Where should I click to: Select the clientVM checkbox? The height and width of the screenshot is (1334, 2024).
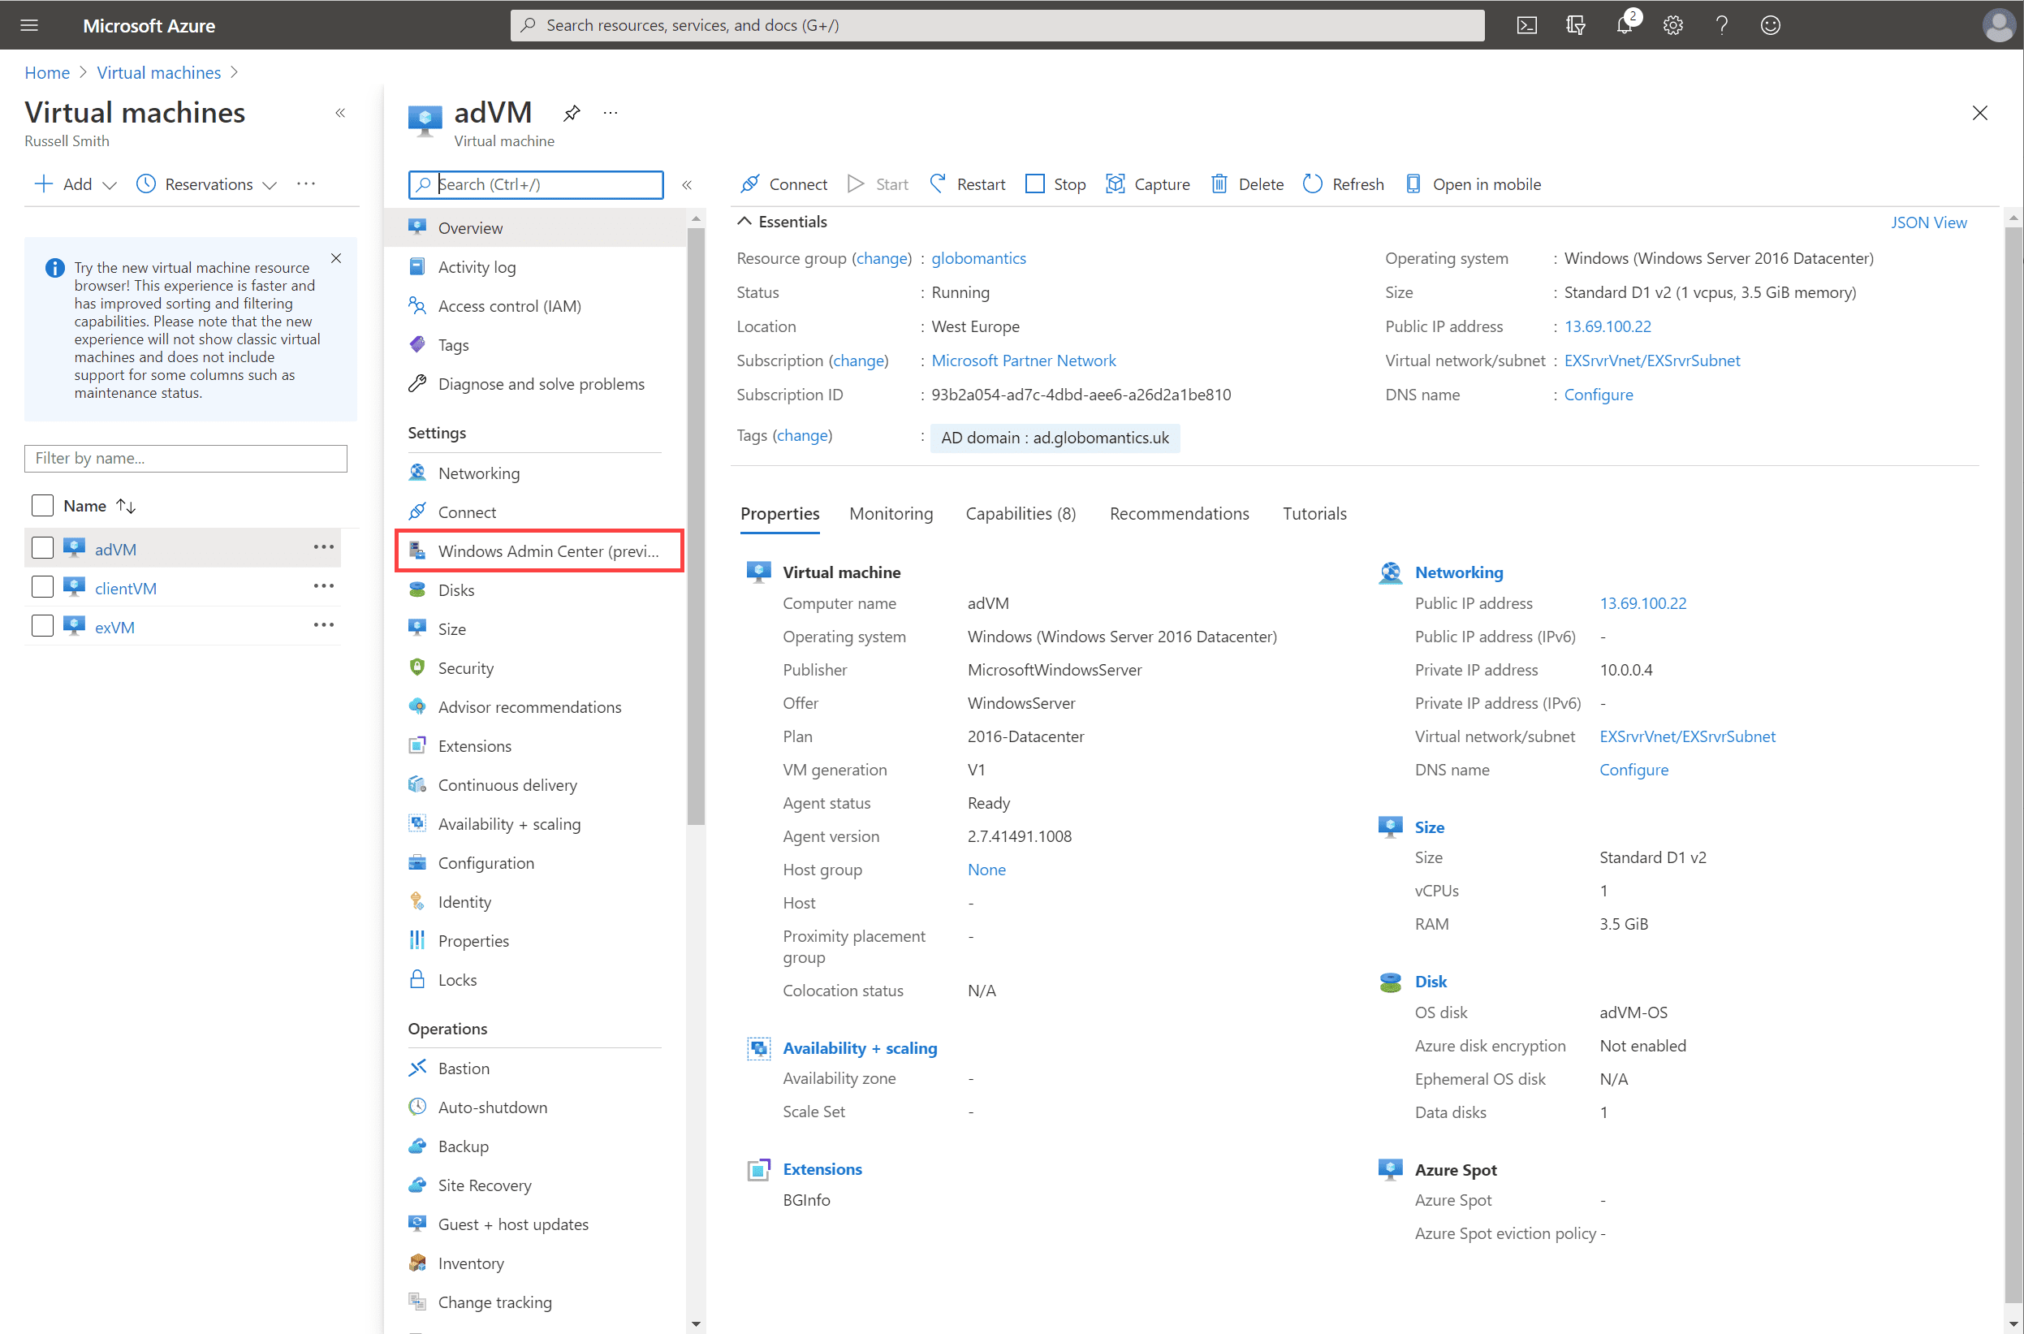click(x=41, y=586)
